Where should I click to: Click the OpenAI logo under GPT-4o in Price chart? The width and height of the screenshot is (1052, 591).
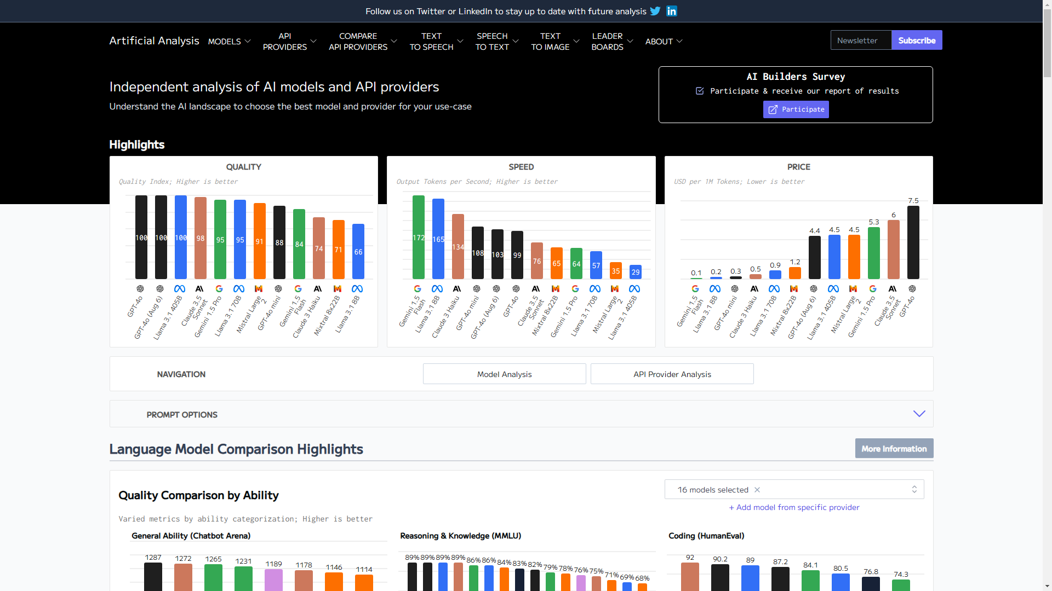(912, 288)
